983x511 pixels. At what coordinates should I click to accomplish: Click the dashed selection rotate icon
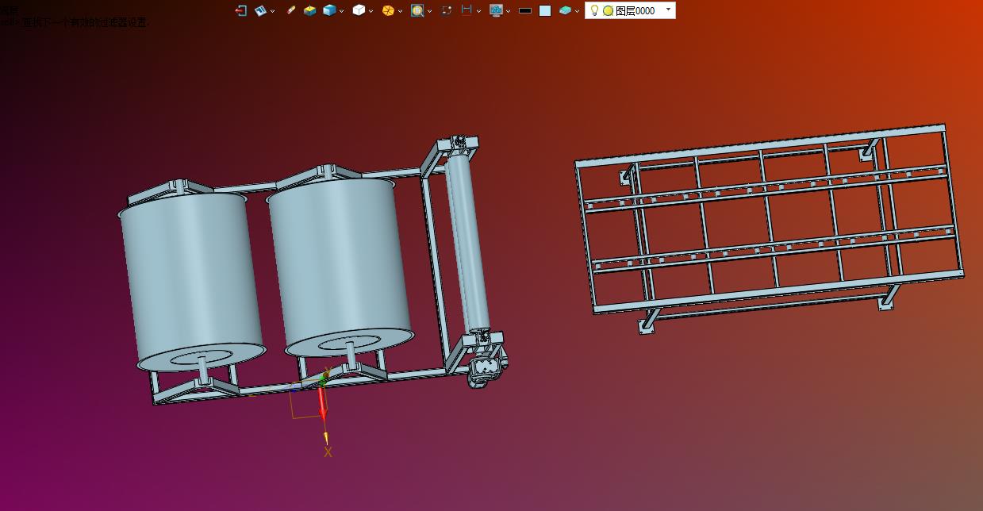447,10
